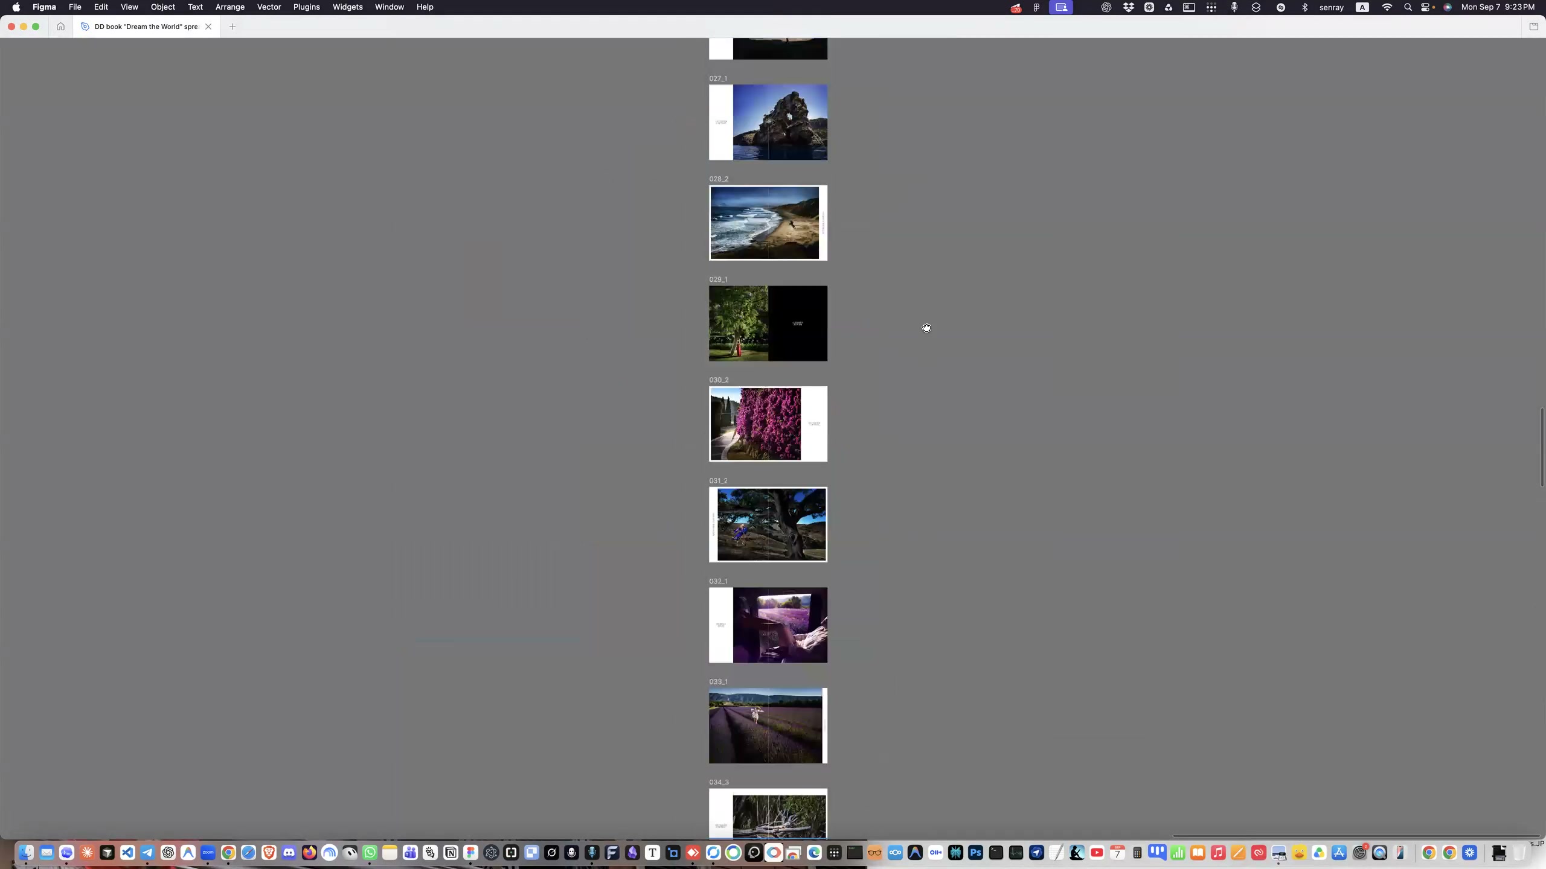Image resolution: width=1546 pixels, height=869 pixels.
Task: Open the File menu
Action: coord(75,7)
